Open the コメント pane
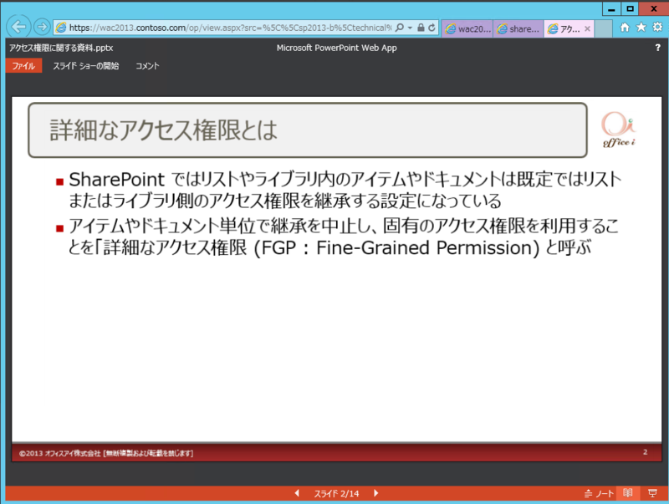This screenshot has width=669, height=504. (x=147, y=66)
